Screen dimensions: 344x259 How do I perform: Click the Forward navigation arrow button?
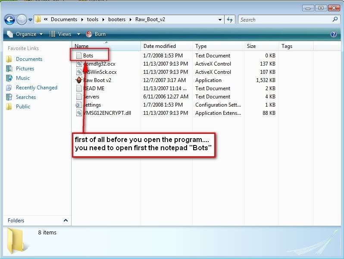22,20
